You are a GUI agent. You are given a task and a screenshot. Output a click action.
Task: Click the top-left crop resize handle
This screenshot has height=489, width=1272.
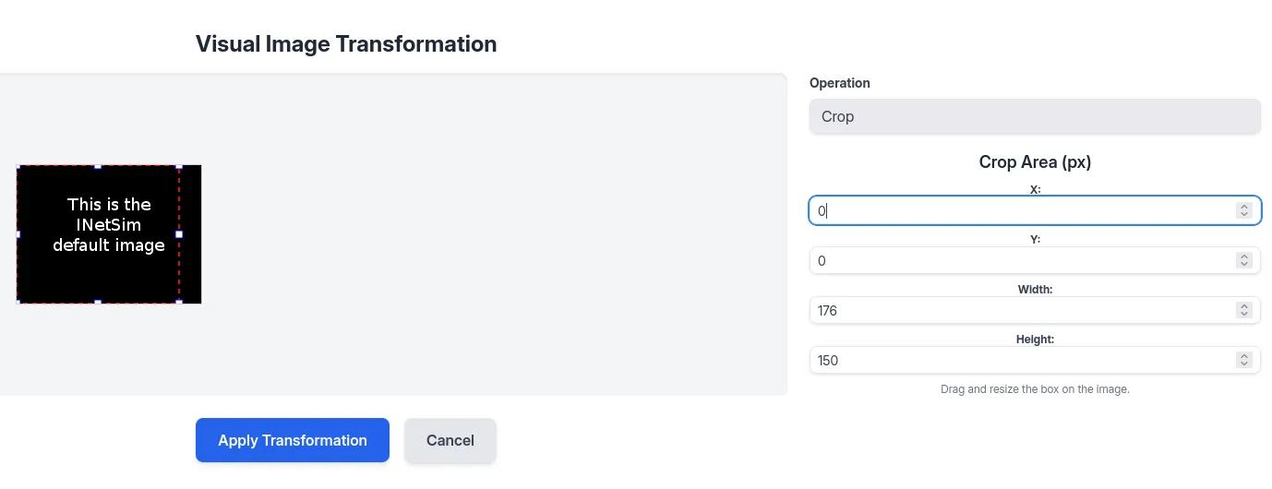point(18,166)
